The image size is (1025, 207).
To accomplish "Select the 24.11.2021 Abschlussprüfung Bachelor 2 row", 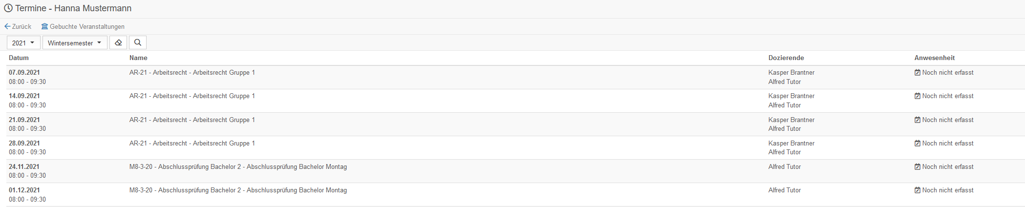I will coord(516,171).
